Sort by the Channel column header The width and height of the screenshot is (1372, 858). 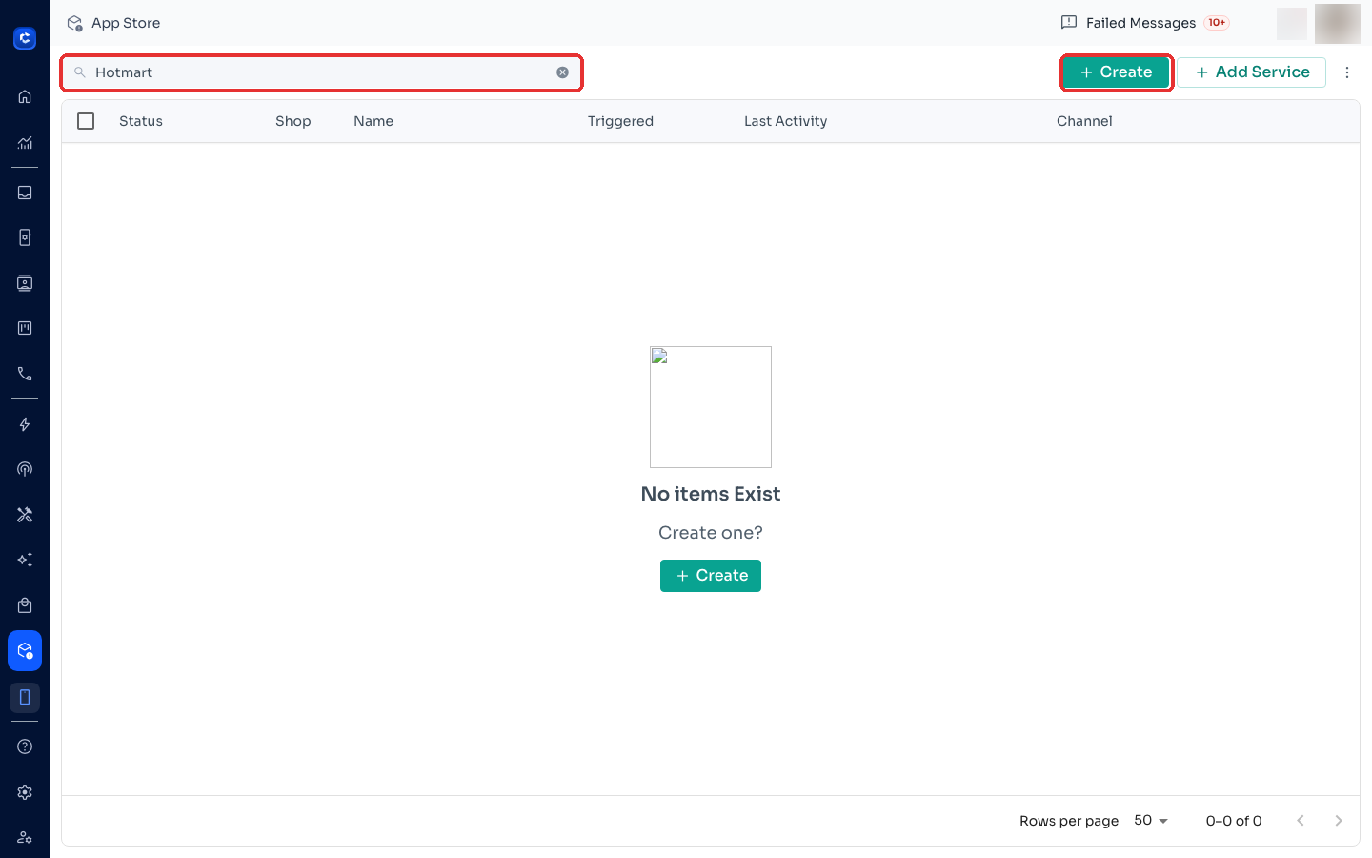tap(1084, 121)
